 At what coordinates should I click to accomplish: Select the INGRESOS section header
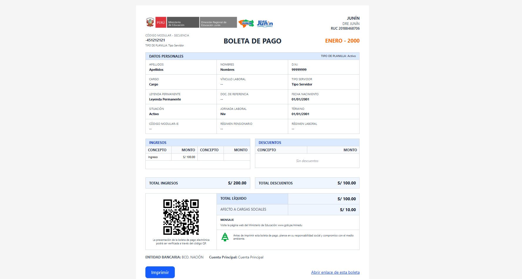(x=158, y=142)
